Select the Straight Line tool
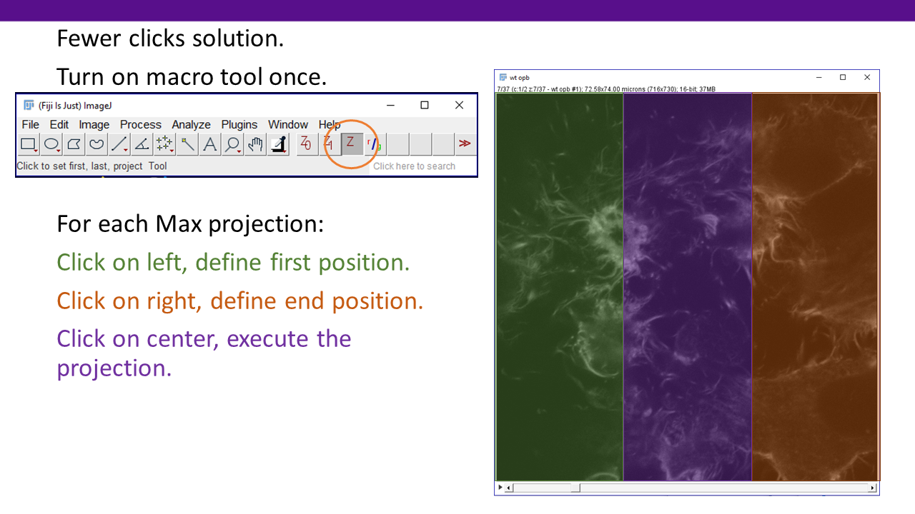 (x=119, y=145)
